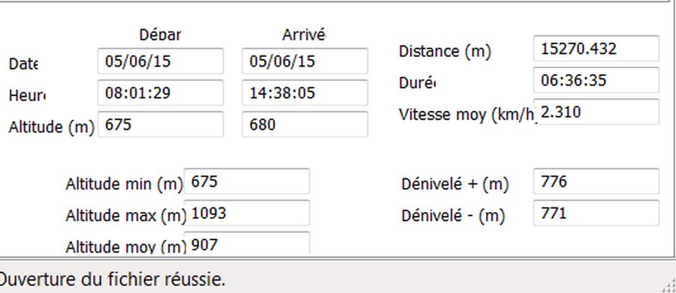
Task: Select the departure time field 08:01:29
Action: point(161,92)
